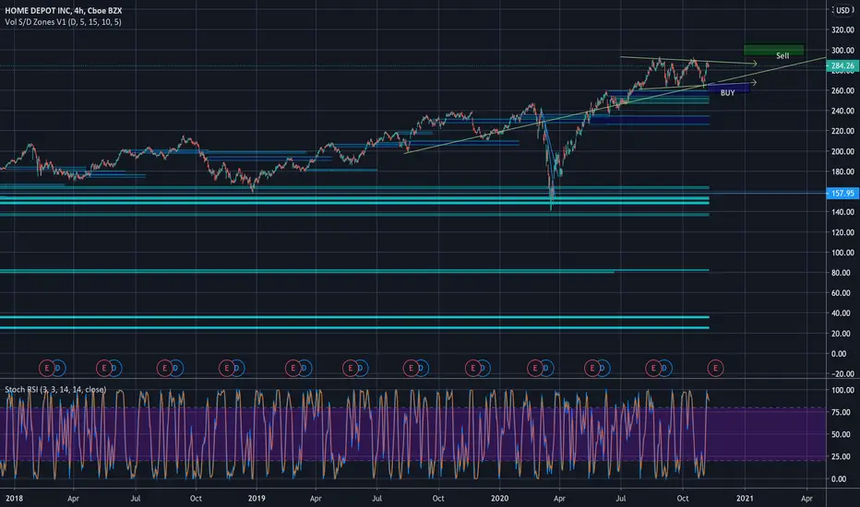The image size is (860, 507).
Task: Click the 320.00 price axis value
Action: pyautogui.click(x=842, y=30)
